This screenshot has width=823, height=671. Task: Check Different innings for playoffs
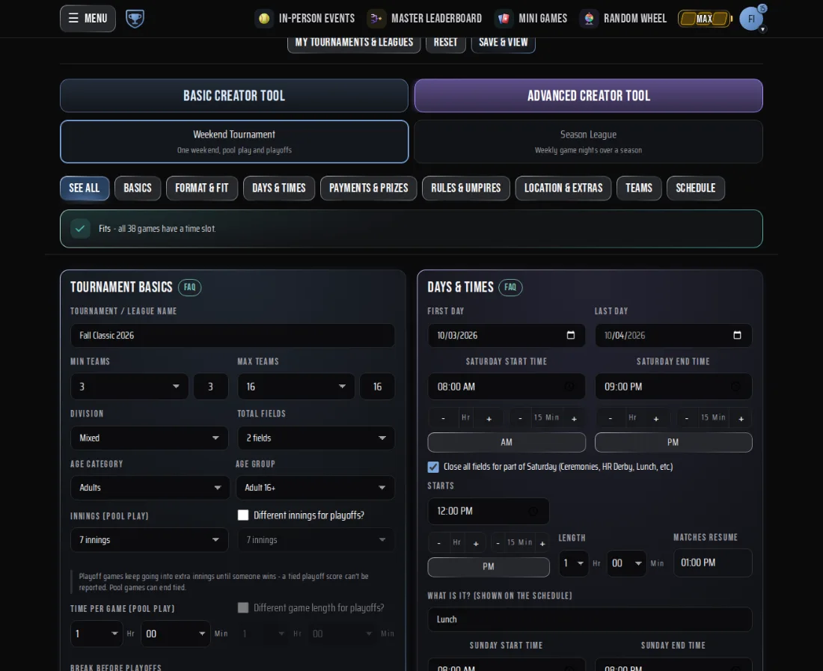click(243, 515)
